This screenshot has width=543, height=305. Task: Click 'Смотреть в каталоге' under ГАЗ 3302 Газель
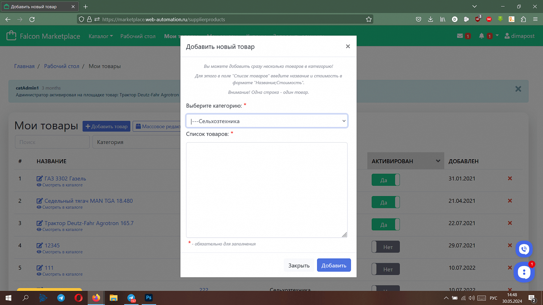63,185
